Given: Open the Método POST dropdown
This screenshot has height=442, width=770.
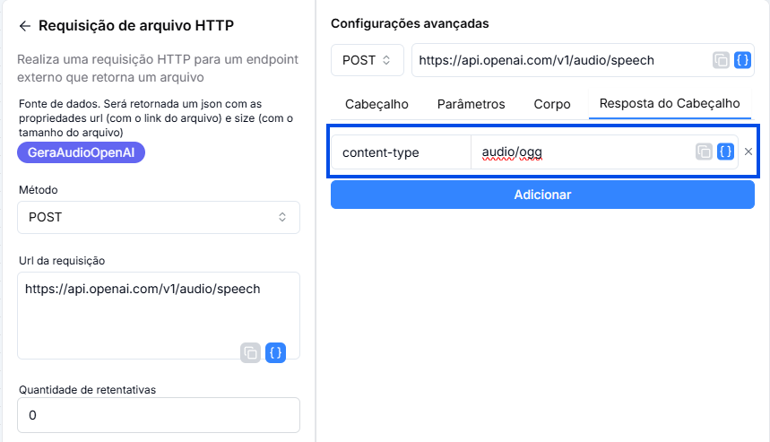Looking at the screenshot, I should click(x=159, y=217).
